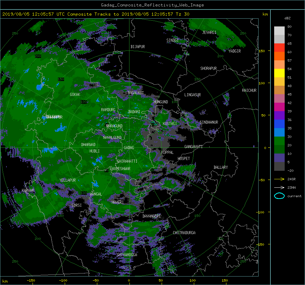This screenshot has height=285, width=305.
Task: Click the SIRSI city label
Action: point(77,205)
